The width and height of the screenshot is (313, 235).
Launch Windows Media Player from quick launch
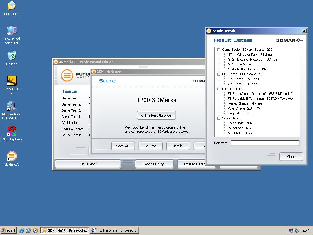[x=35, y=231]
